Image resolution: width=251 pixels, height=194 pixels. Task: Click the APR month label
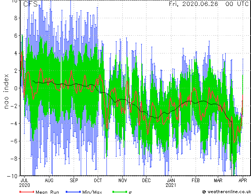pyautogui.click(x=243, y=181)
